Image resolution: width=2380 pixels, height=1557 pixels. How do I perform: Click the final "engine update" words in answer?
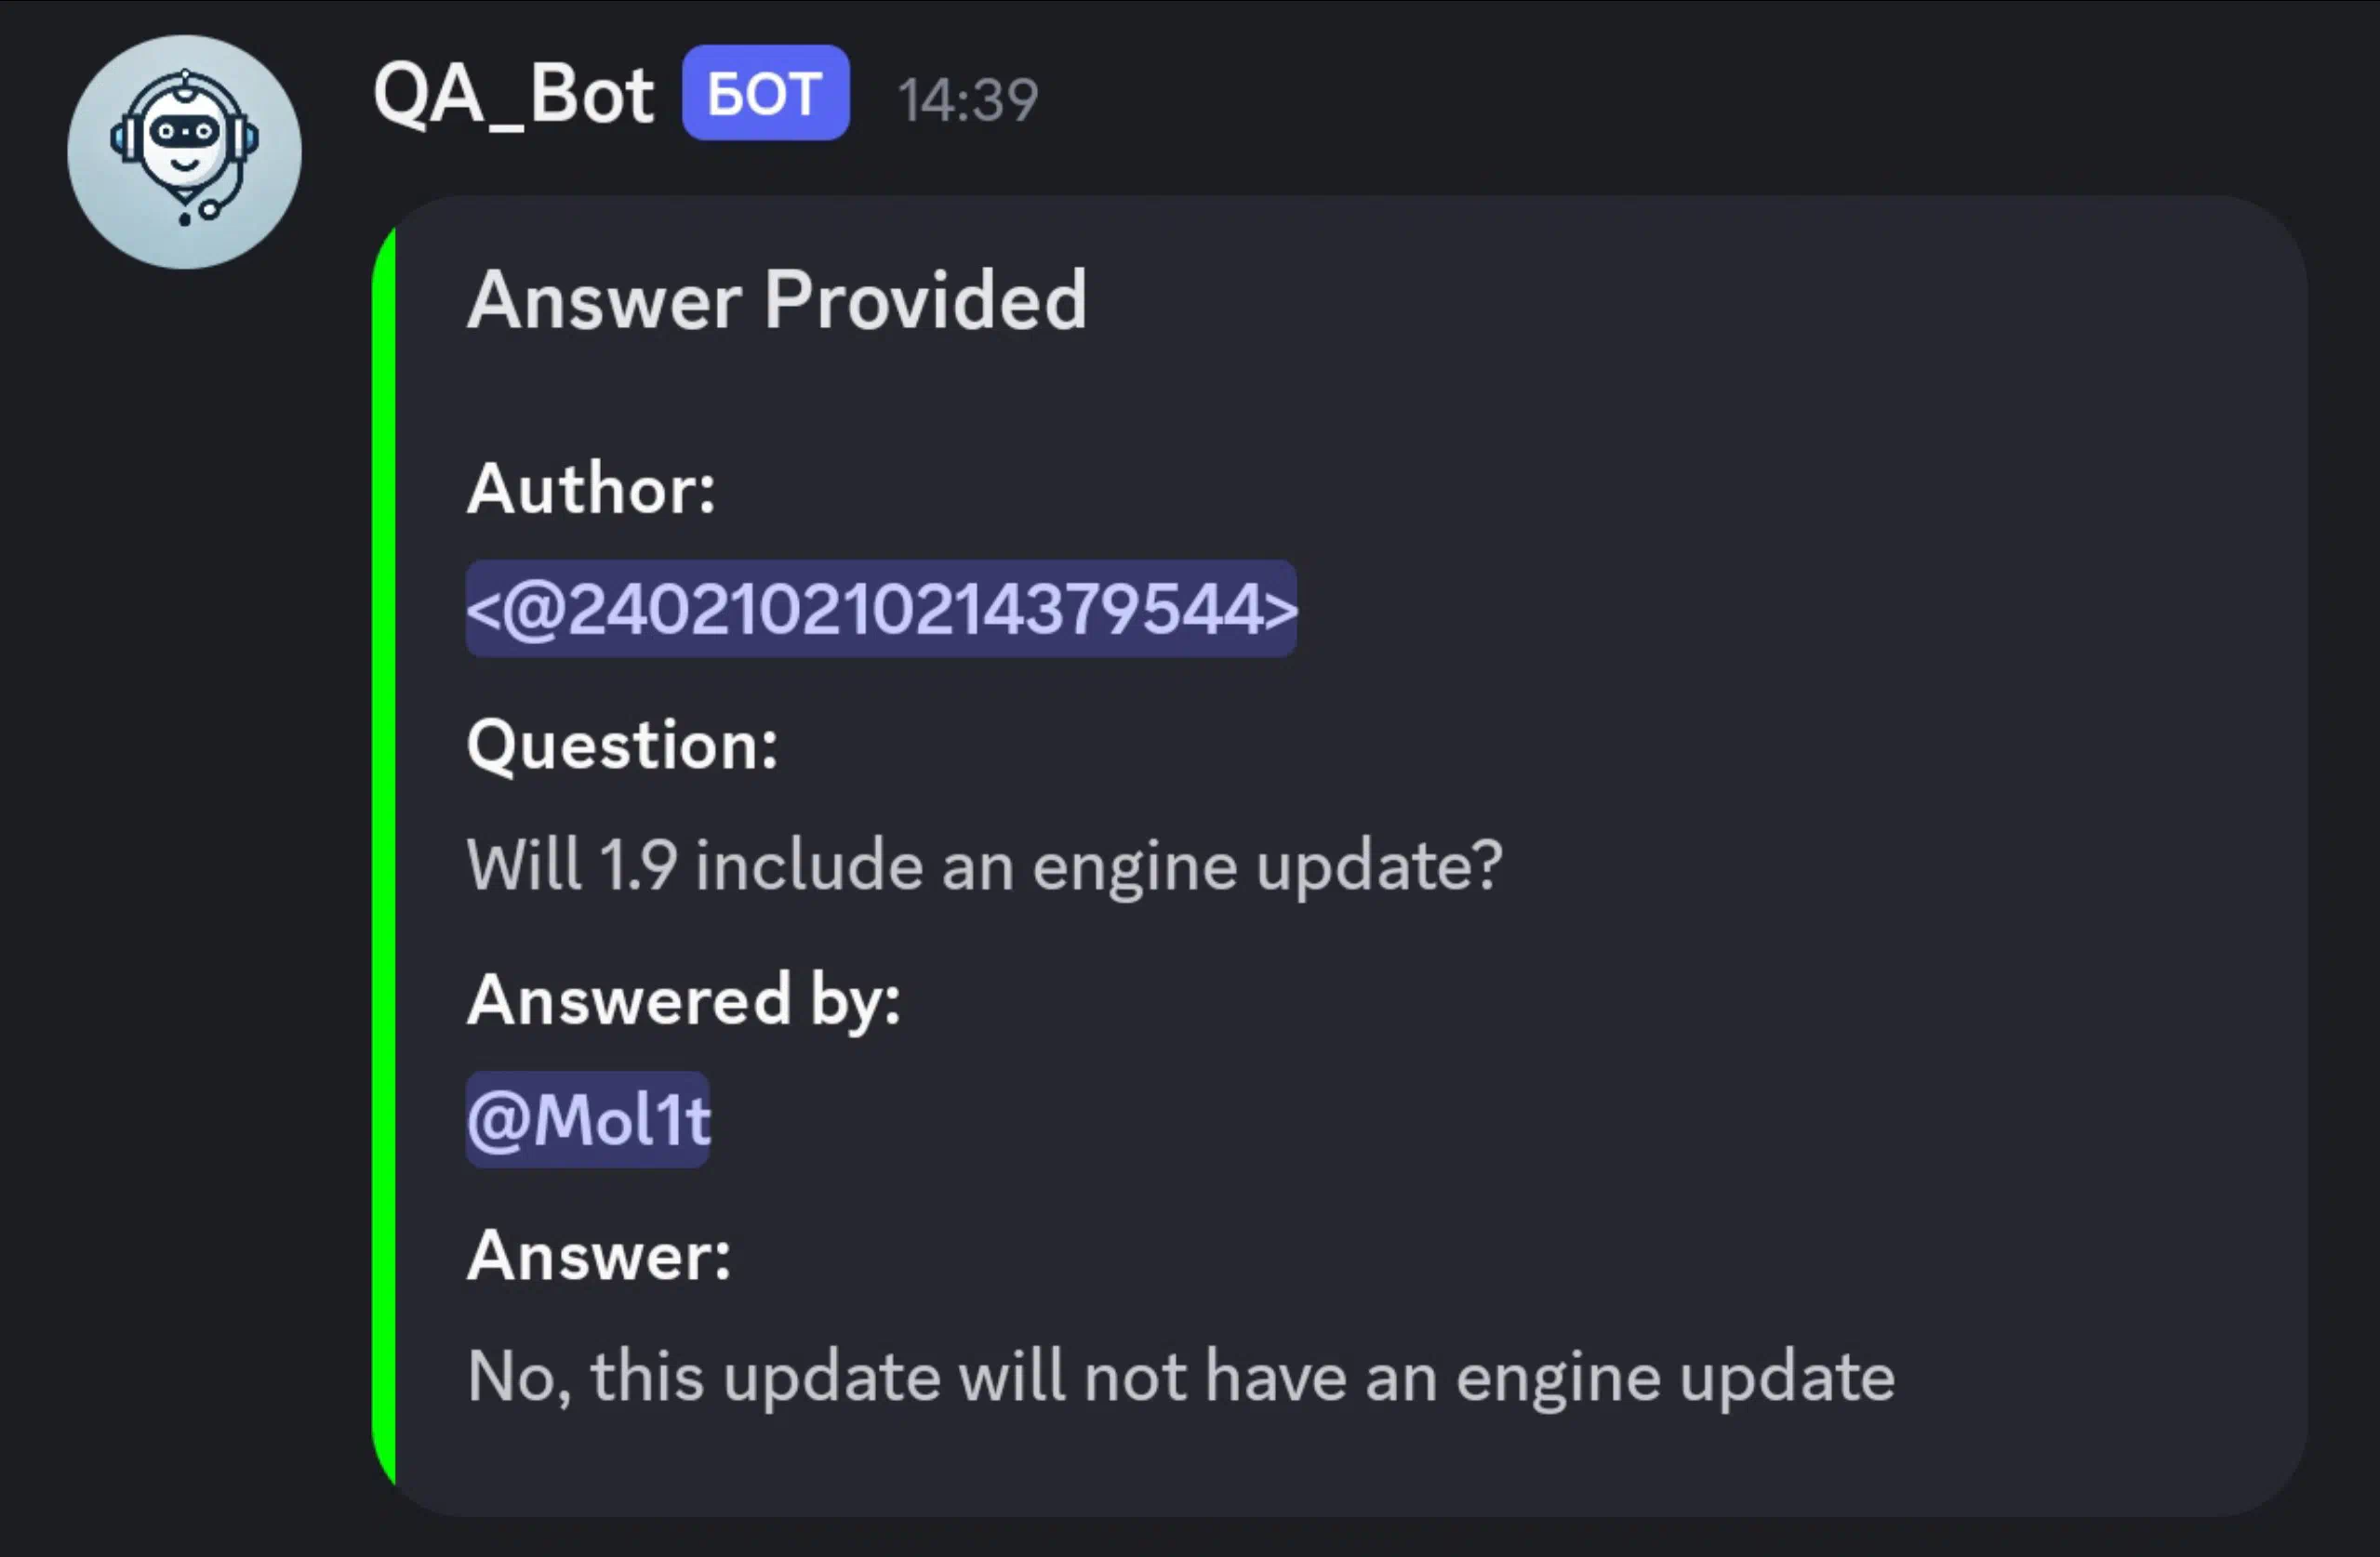point(1675,1377)
